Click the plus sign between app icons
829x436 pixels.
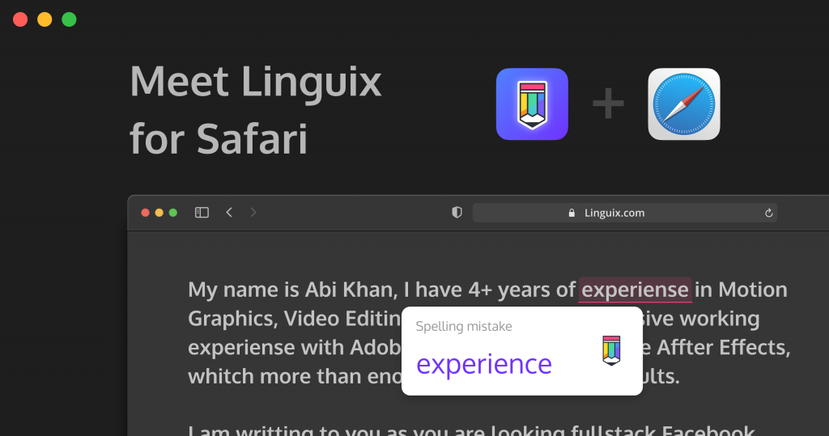coord(608,104)
